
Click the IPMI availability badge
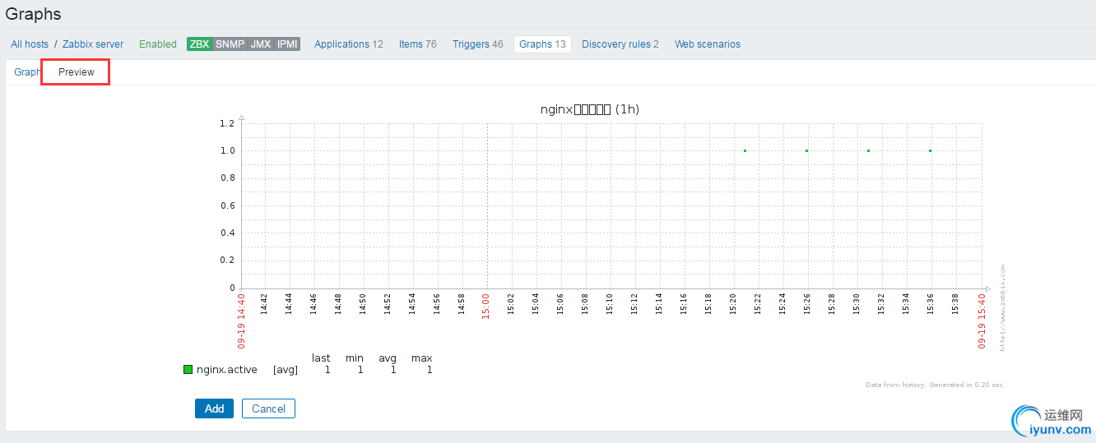[x=287, y=44]
